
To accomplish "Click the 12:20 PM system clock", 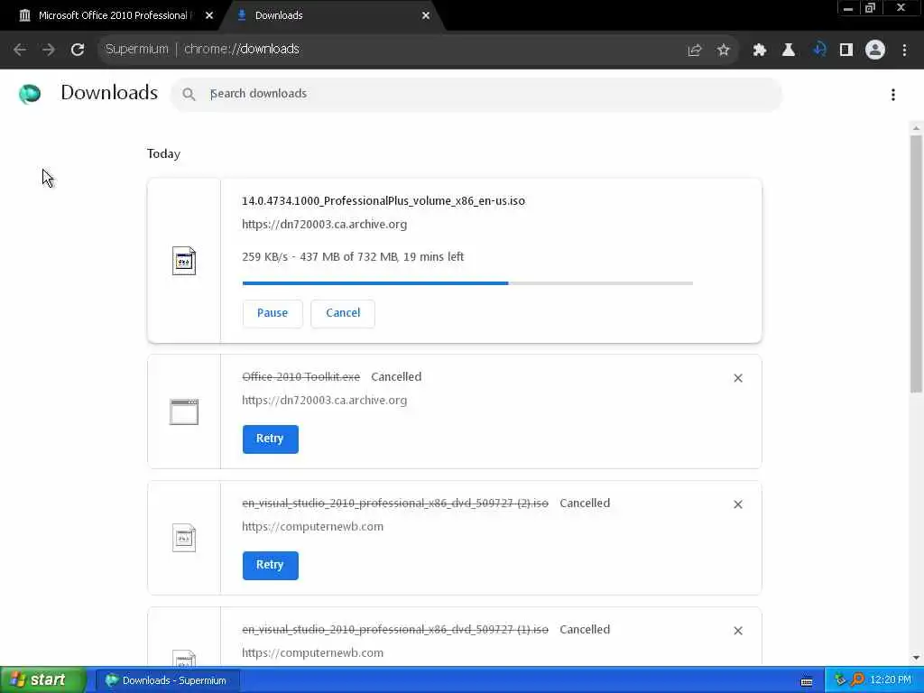I will click(x=891, y=680).
